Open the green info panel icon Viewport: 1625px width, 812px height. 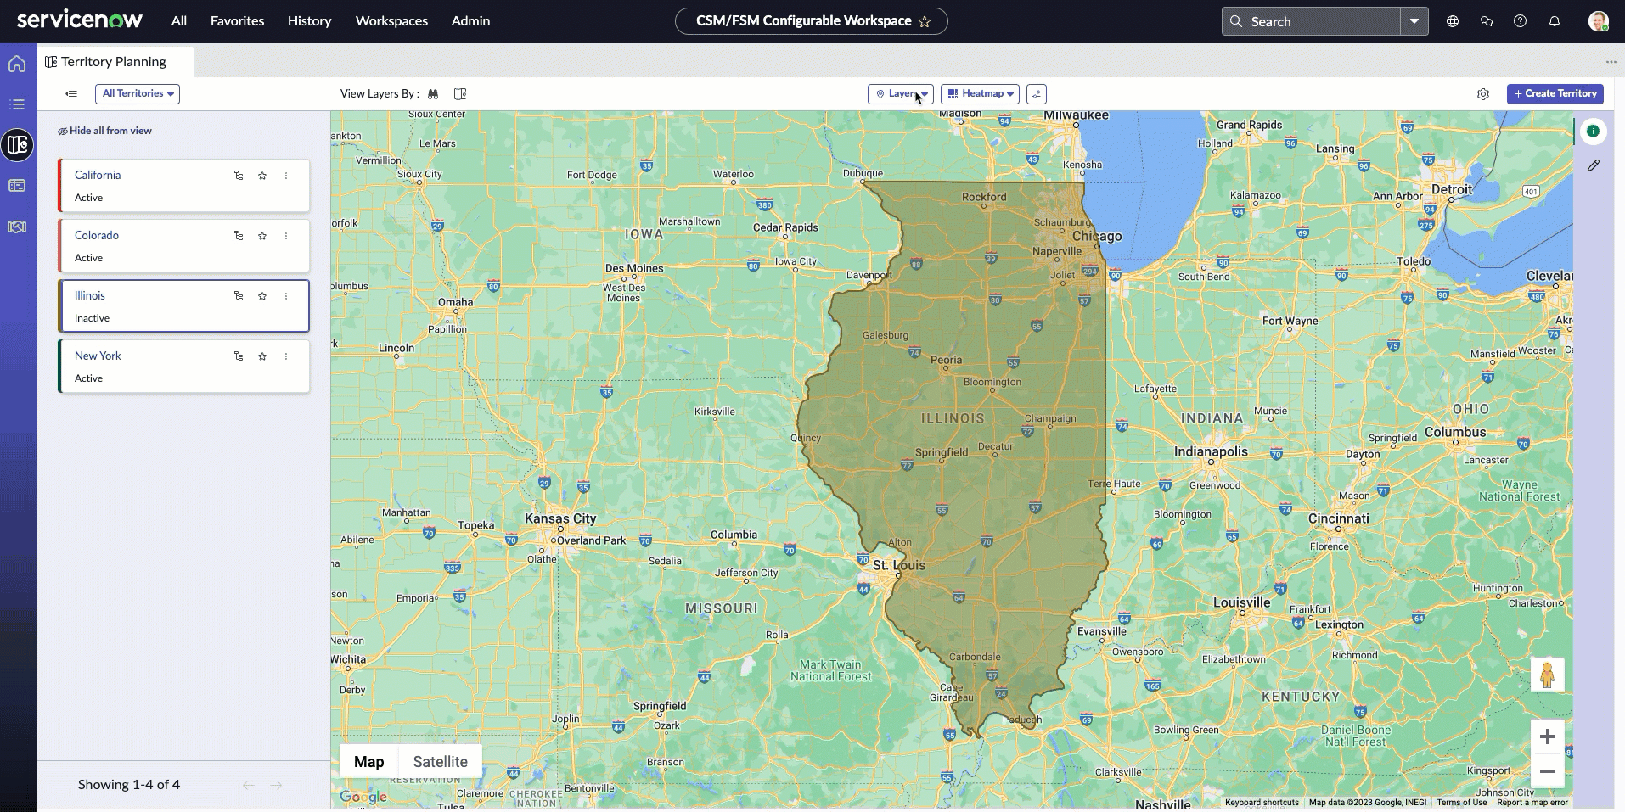[1593, 131]
